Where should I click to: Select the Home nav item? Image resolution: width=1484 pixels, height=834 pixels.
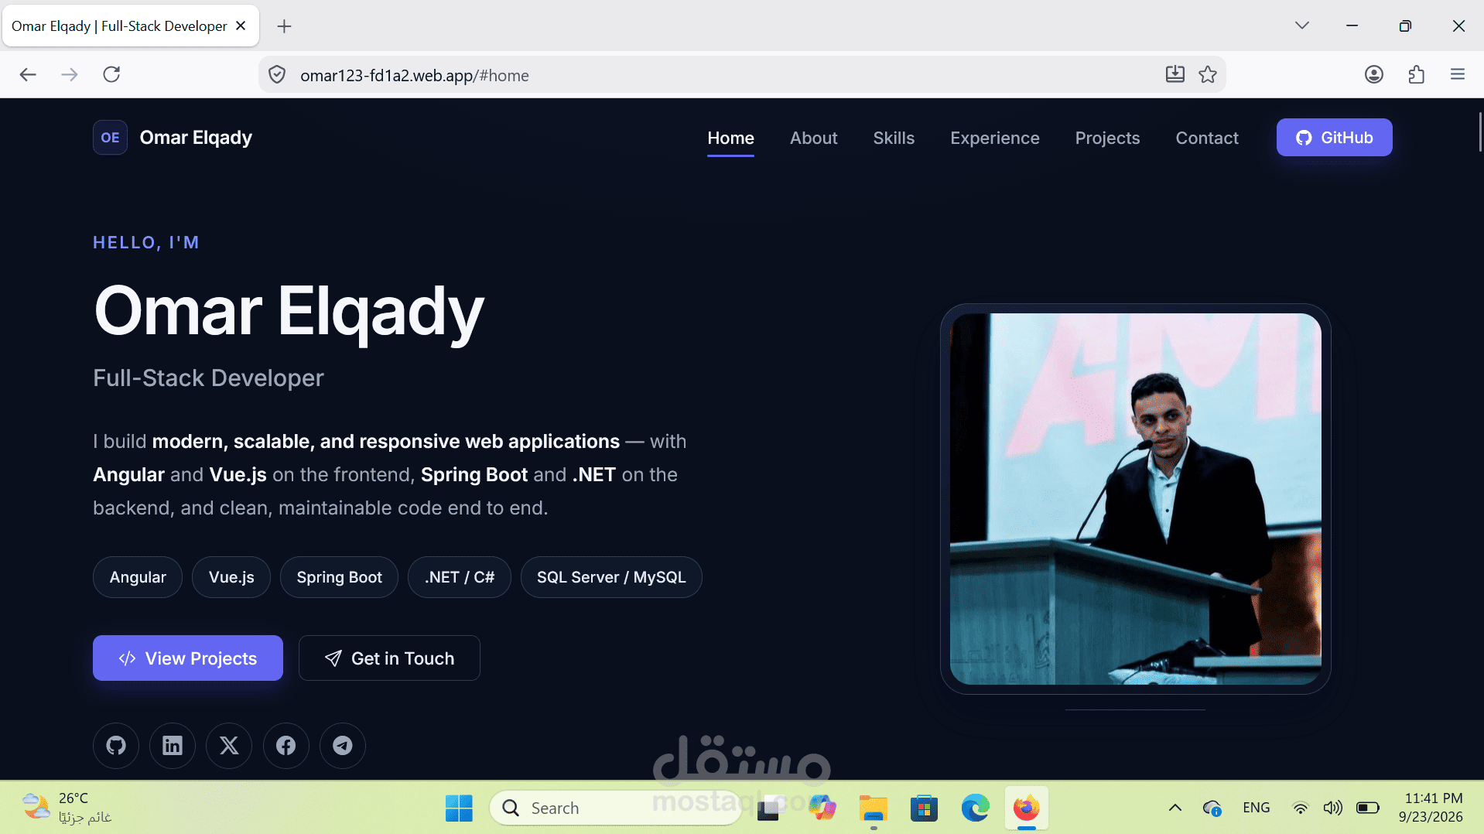[x=730, y=138]
